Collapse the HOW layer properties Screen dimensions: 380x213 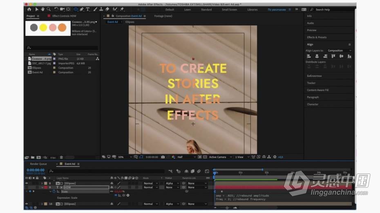click(42, 187)
